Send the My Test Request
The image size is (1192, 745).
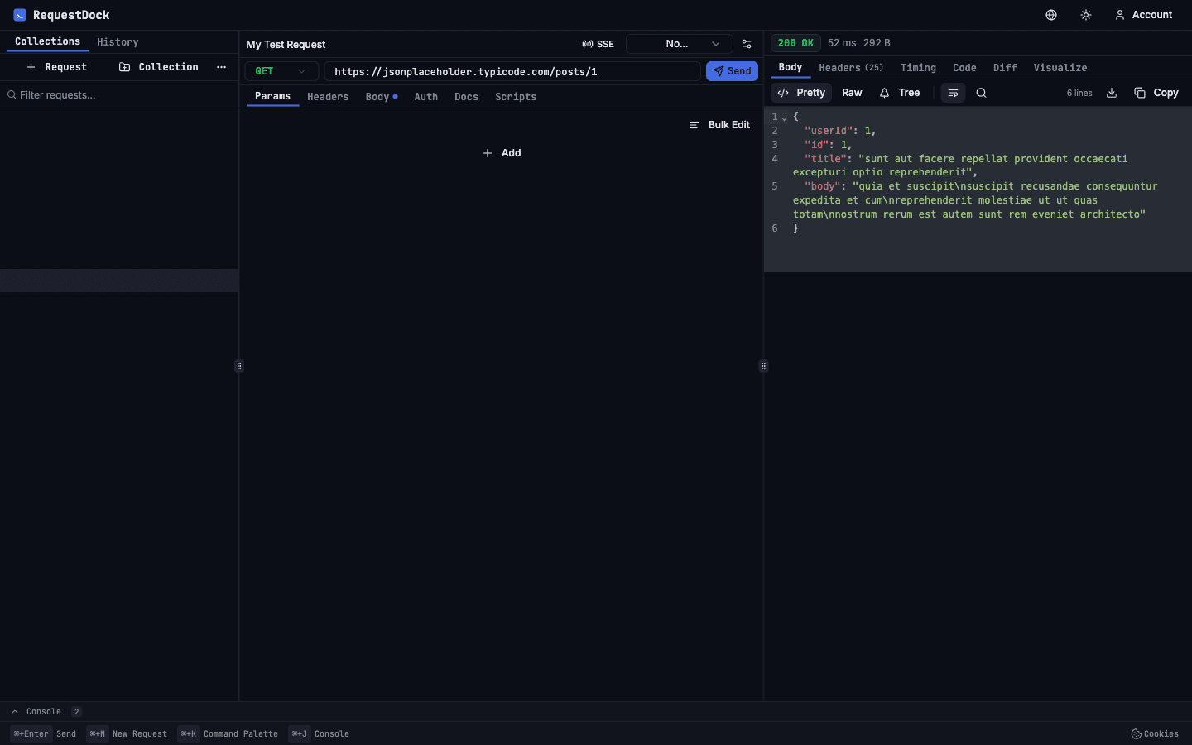pos(732,71)
